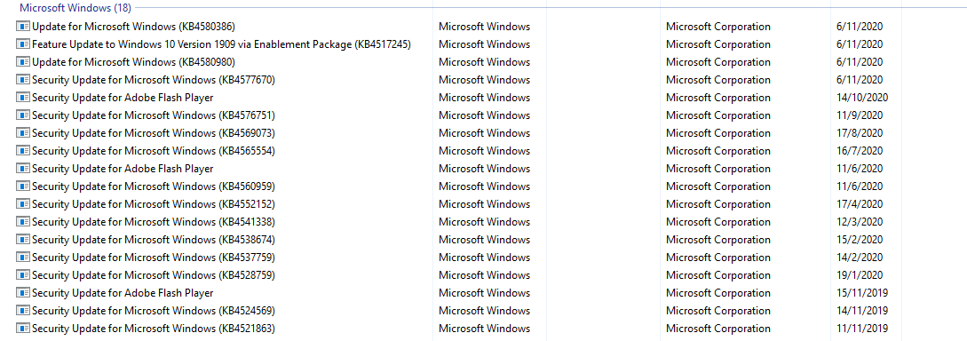Click the icon beside Feature Update KB4517245
The width and height of the screenshot is (967, 341).
click(x=23, y=44)
